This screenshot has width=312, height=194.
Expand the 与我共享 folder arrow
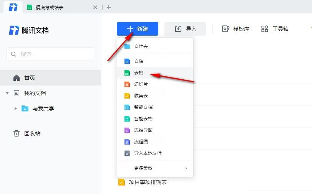pos(15,109)
